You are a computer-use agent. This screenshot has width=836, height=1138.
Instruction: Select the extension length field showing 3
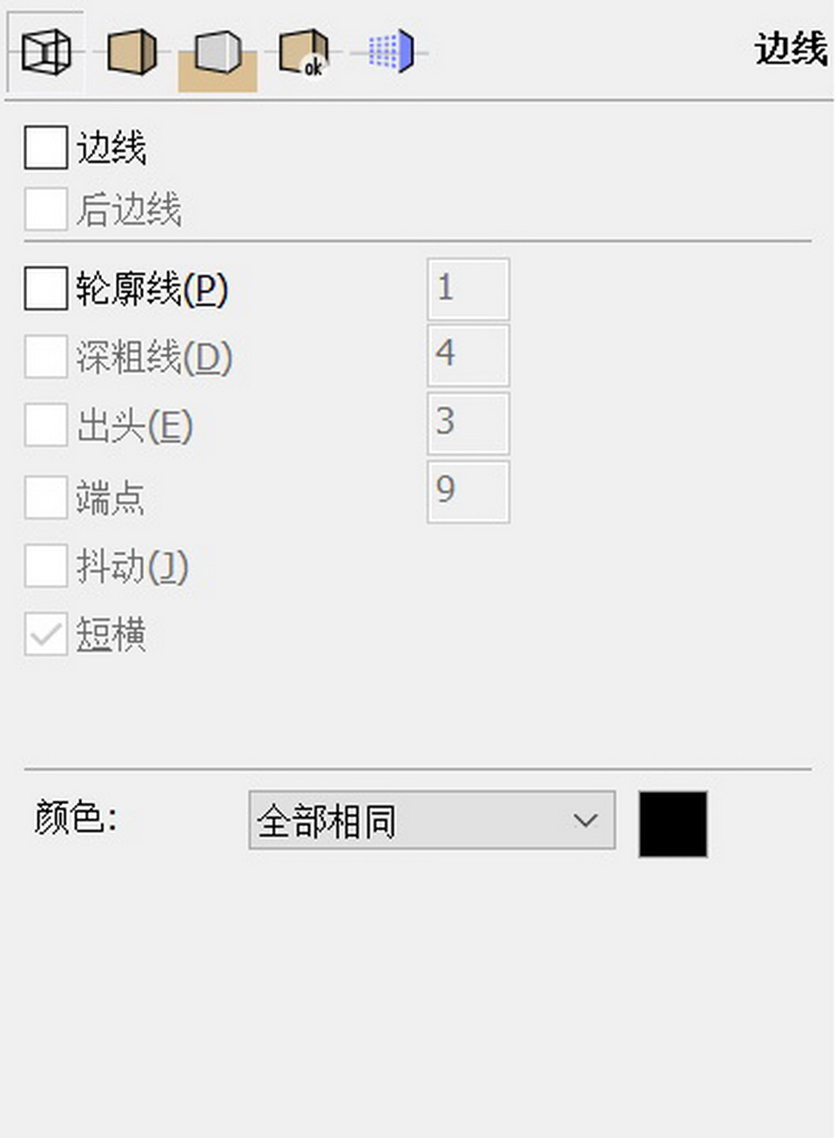click(x=467, y=423)
